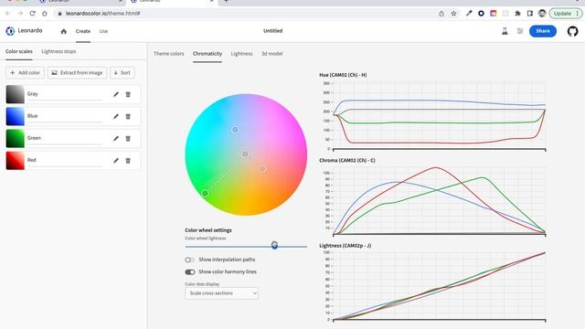Click the browser forward arrow
585x329 pixels.
pos(20,14)
